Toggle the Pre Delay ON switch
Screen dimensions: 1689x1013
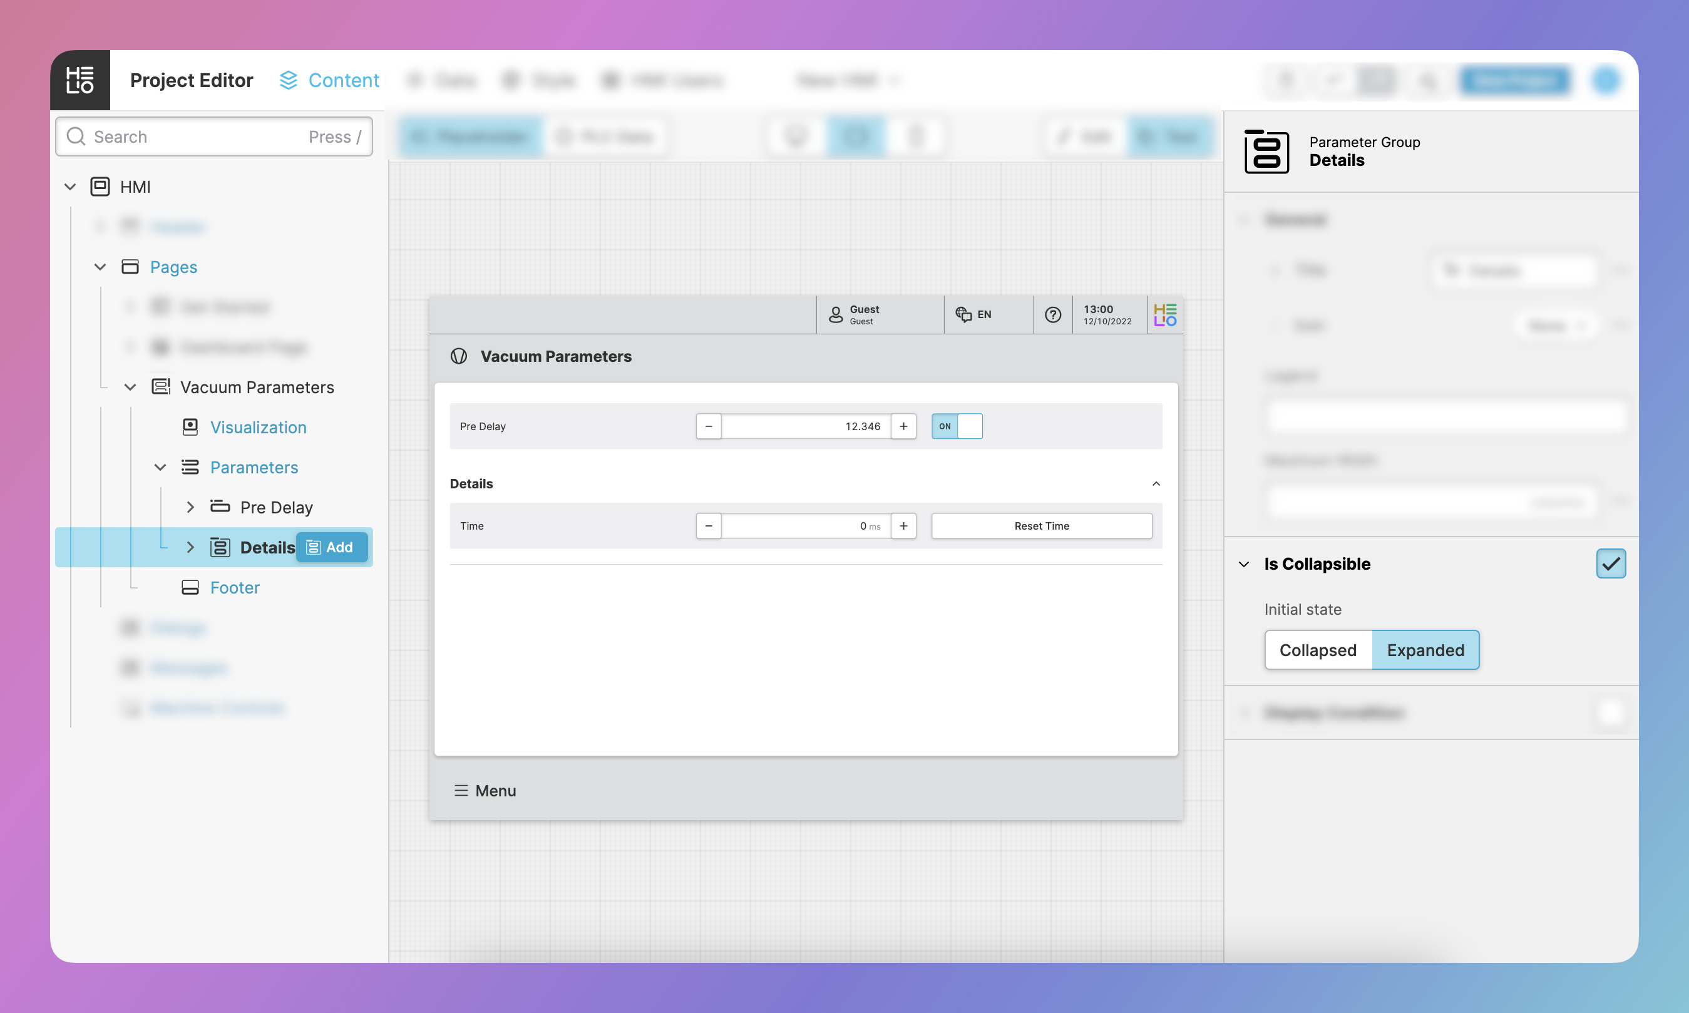coord(956,426)
